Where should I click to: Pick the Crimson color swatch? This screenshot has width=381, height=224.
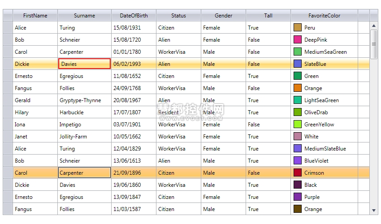[x=298, y=173]
